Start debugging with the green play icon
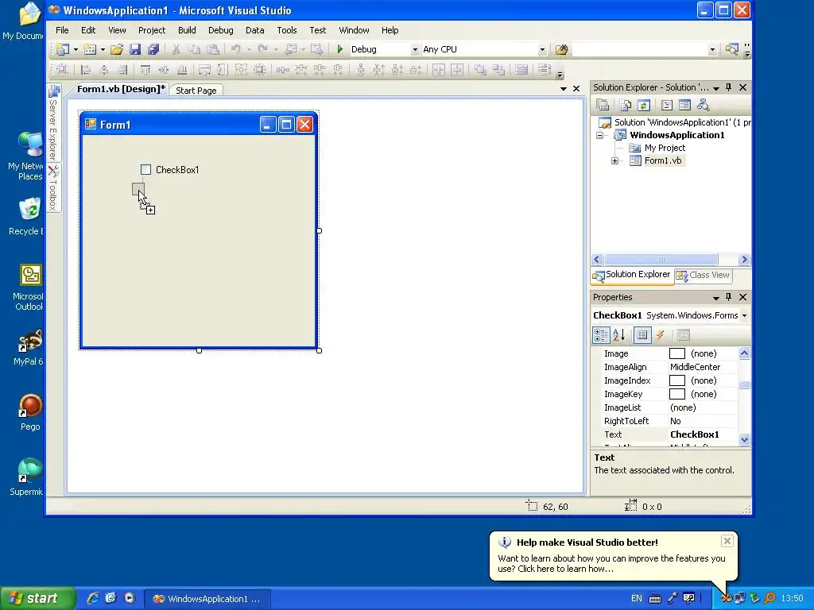 tap(340, 49)
